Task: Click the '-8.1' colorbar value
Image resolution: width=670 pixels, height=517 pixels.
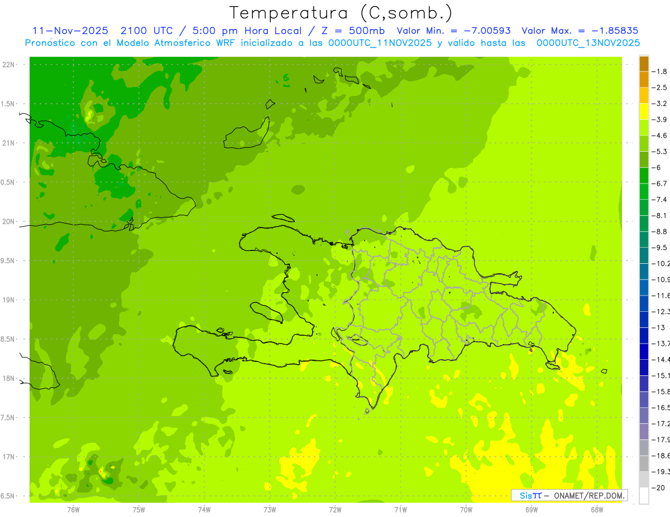Action: click(x=659, y=215)
